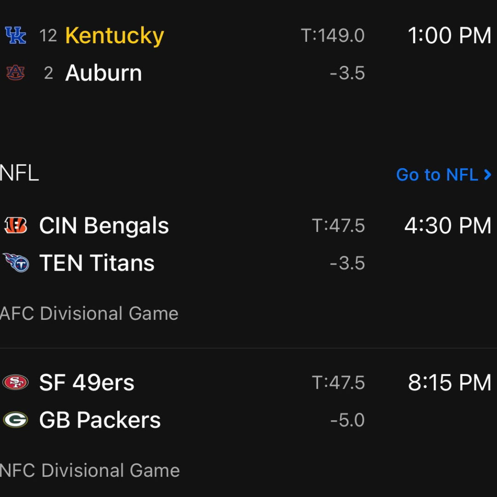
Task: Tap the Kentucky Wildcats logo
Action: [16, 35]
